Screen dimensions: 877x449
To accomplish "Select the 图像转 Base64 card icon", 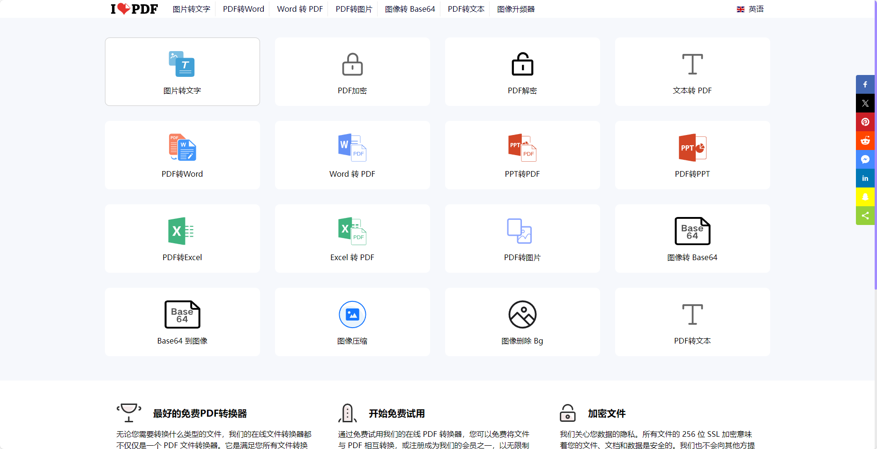I will (x=692, y=231).
